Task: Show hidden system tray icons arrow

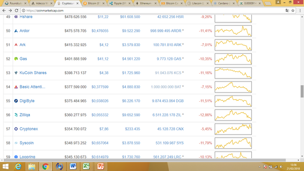Action: (260, 167)
